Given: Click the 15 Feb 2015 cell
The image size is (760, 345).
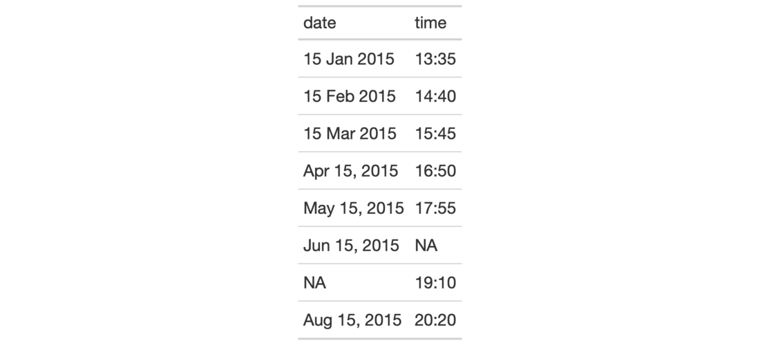Looking at the screenshot, I should tap(350, 96).
